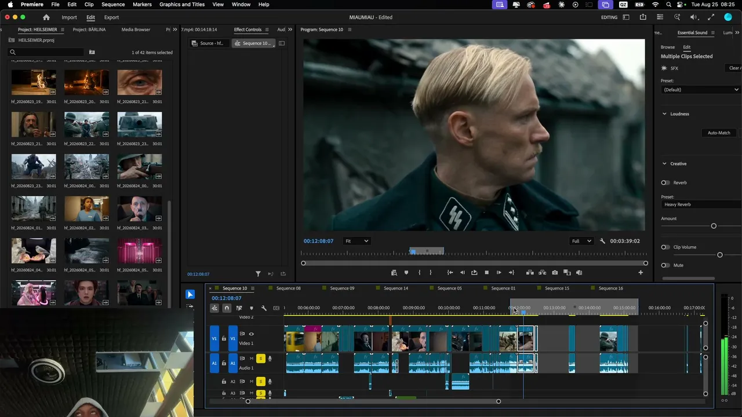The width and height of the screenshot is (742, 417).
Task: Click the Clear Audio Type button
Action: 734,68
